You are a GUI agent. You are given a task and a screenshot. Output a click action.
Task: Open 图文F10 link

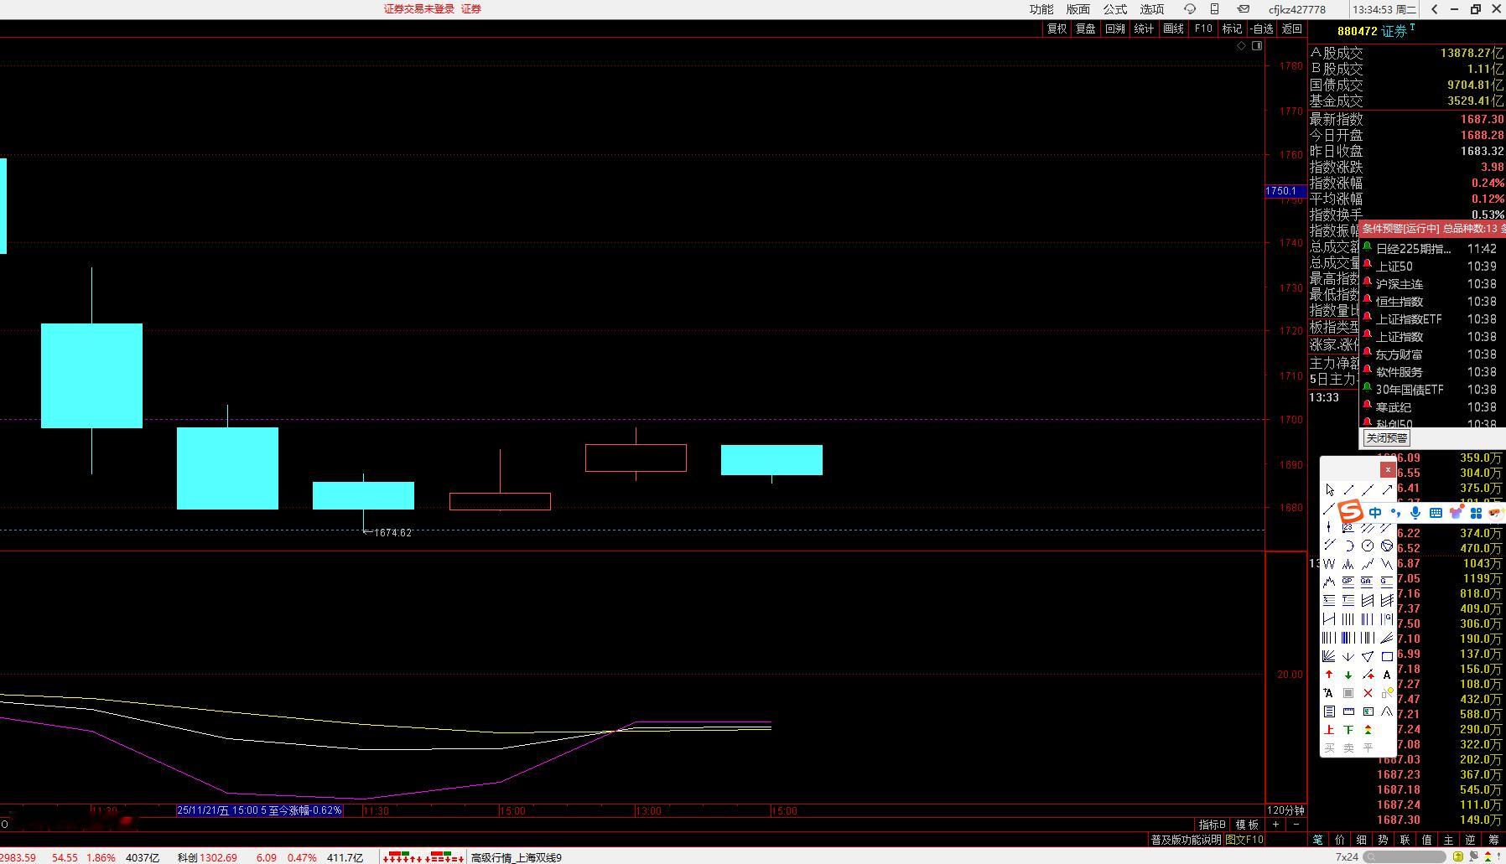[1245, 840]
